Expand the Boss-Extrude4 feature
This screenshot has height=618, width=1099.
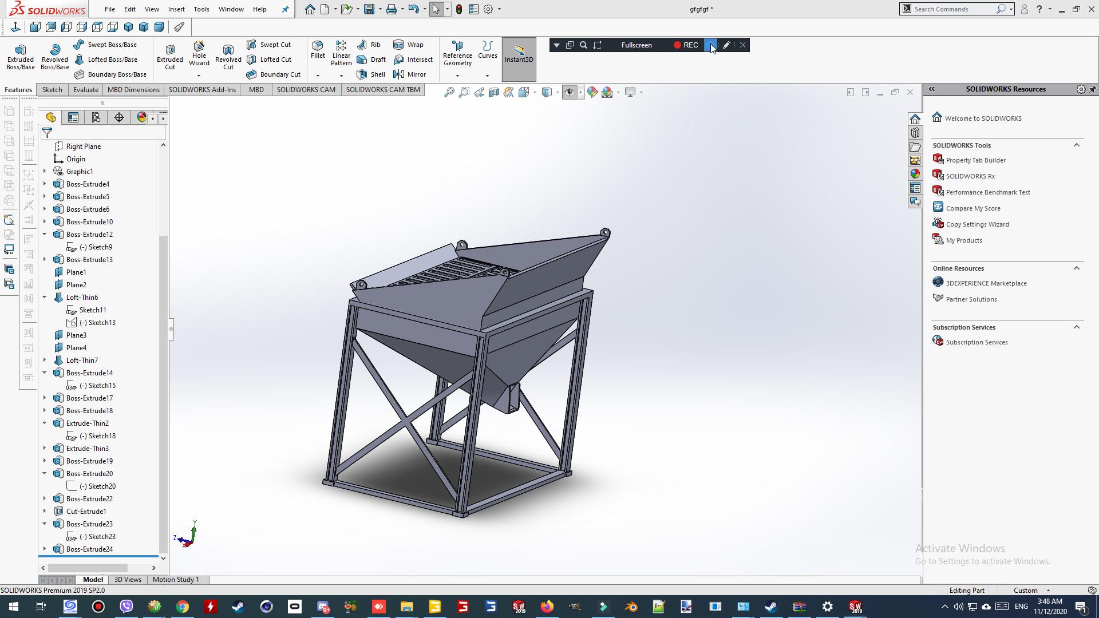point(45,184)
